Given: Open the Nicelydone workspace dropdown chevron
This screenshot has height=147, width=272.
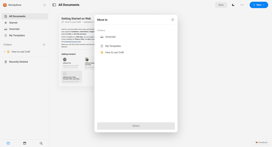Looking at the screenshot, I should [45, 5].
